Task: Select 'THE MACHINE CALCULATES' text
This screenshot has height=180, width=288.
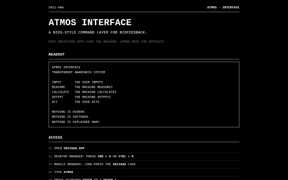Action: [x=95, y=92]
